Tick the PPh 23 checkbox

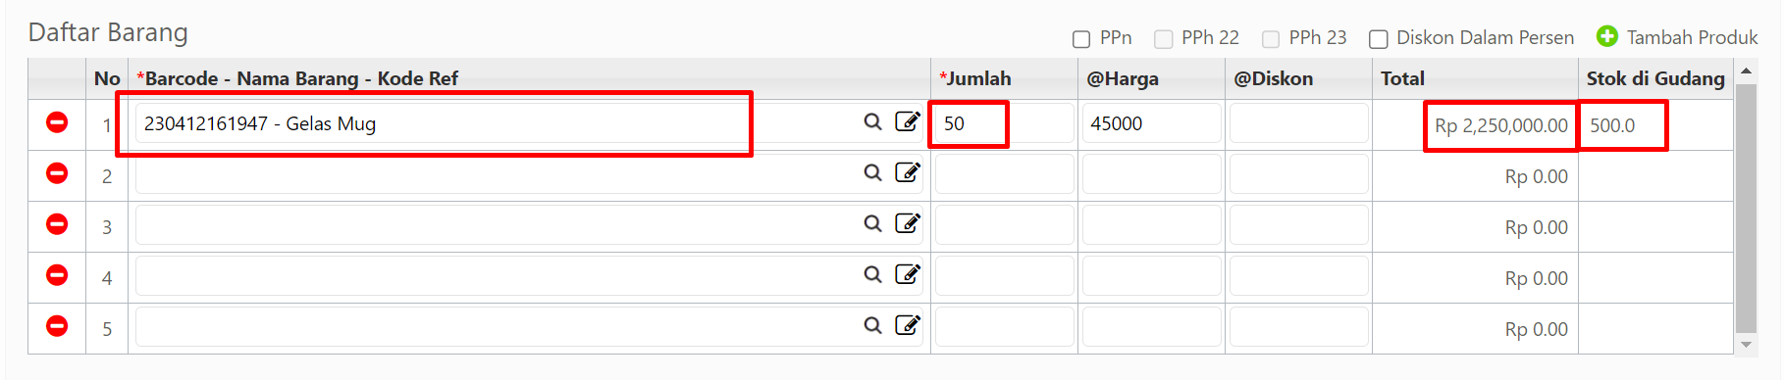coord(1270,39)
